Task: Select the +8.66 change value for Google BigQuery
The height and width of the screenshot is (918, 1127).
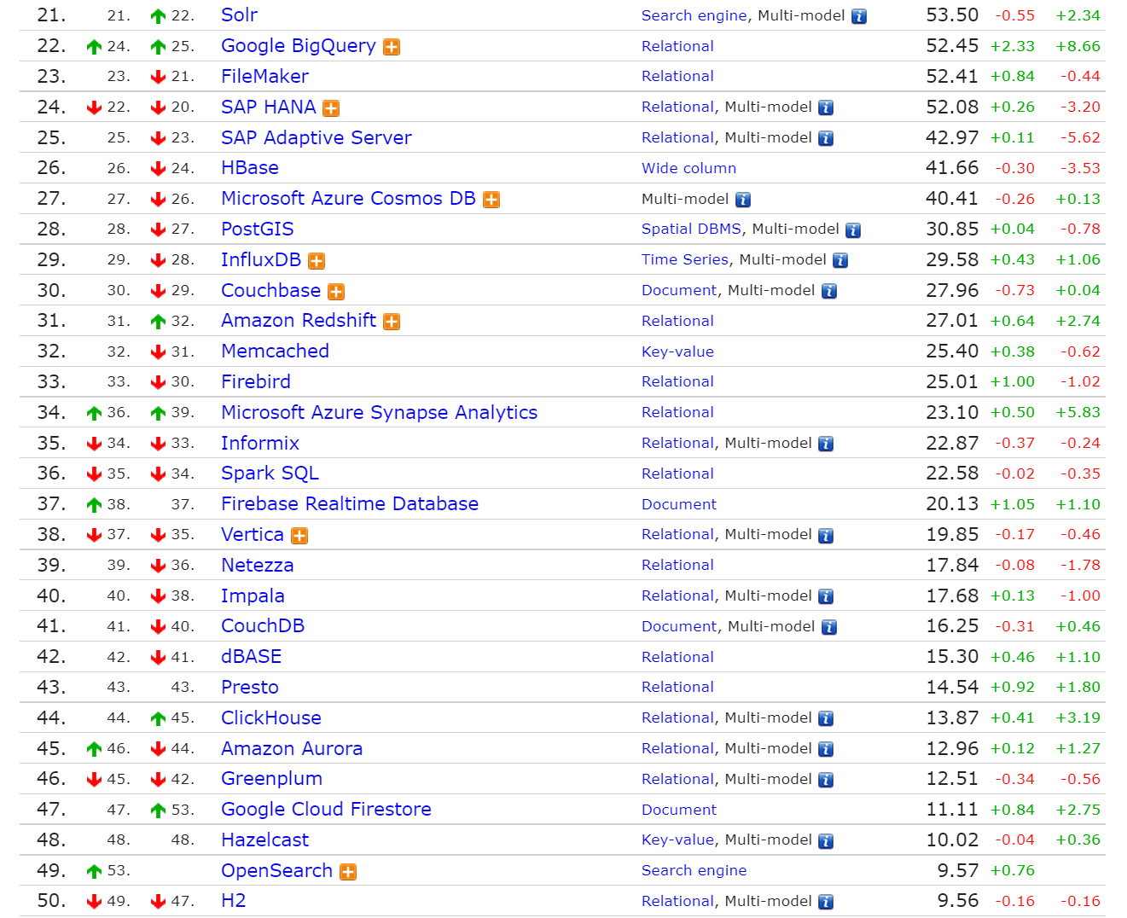Action: (1078, 47)
